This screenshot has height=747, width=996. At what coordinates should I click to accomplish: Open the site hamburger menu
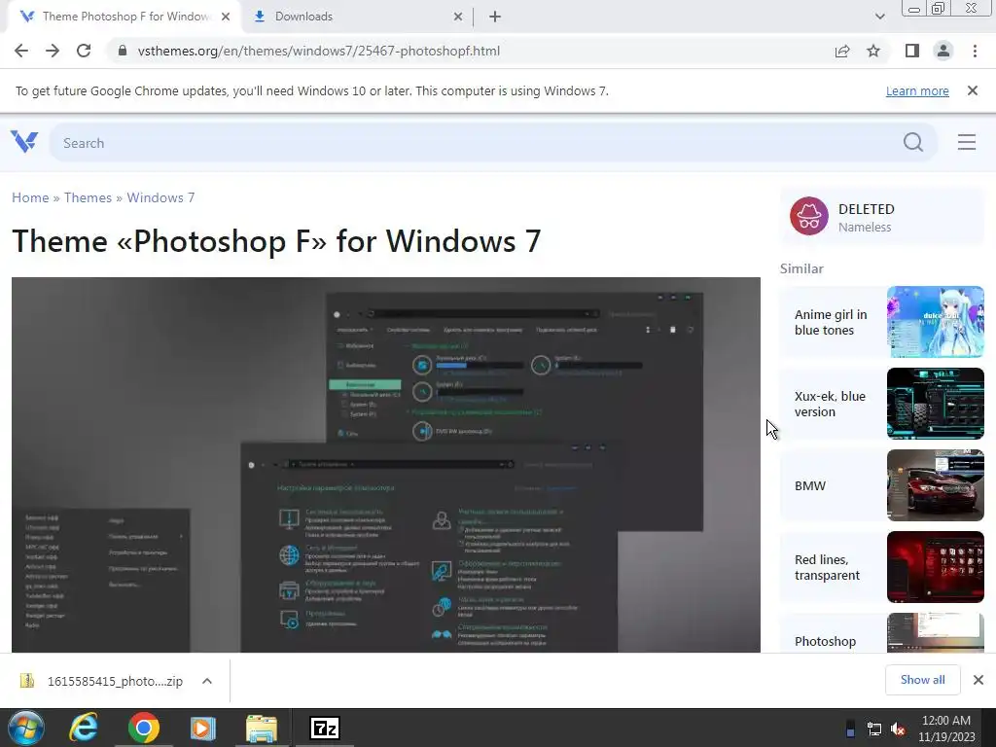[967, 142]
